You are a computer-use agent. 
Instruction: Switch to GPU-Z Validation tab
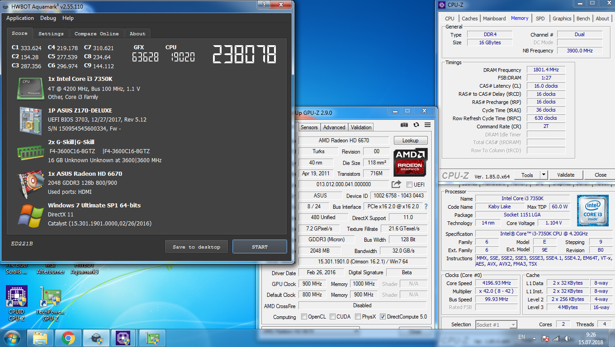[361, 127]
